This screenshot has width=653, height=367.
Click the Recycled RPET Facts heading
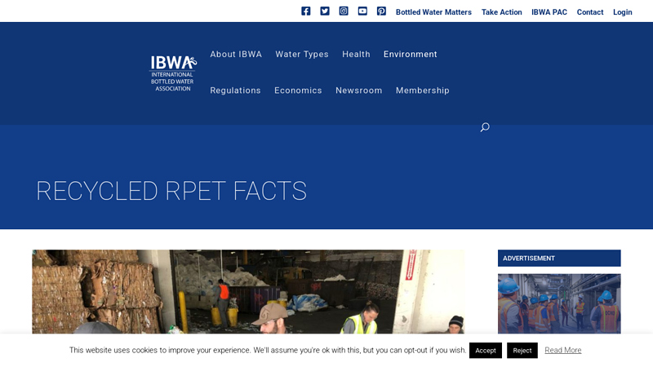(171, 191)
